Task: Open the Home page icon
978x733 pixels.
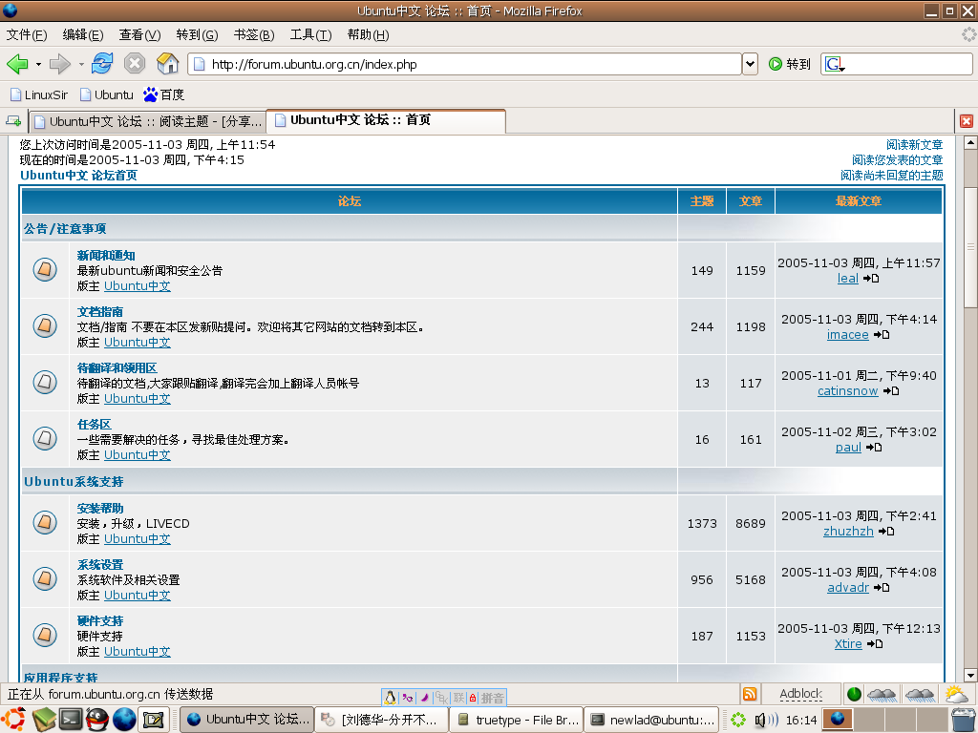Action: tap(167, 64)
